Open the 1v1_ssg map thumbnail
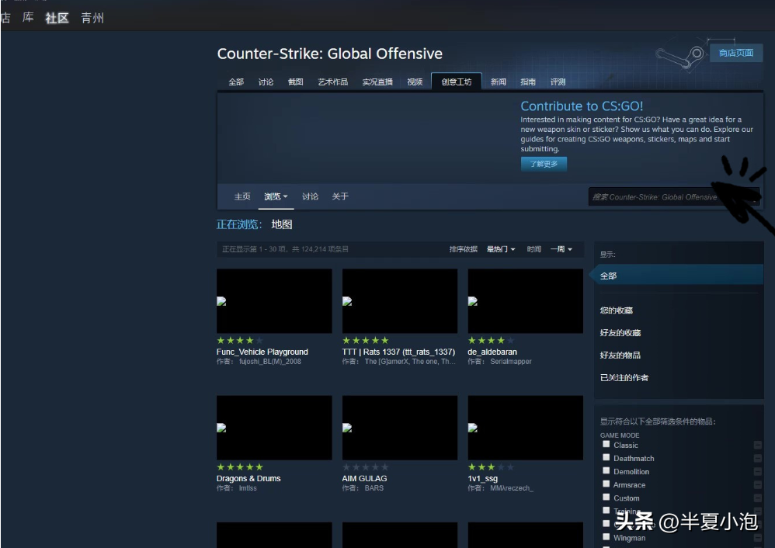This screenshot has width=775, height=548. 526,428
